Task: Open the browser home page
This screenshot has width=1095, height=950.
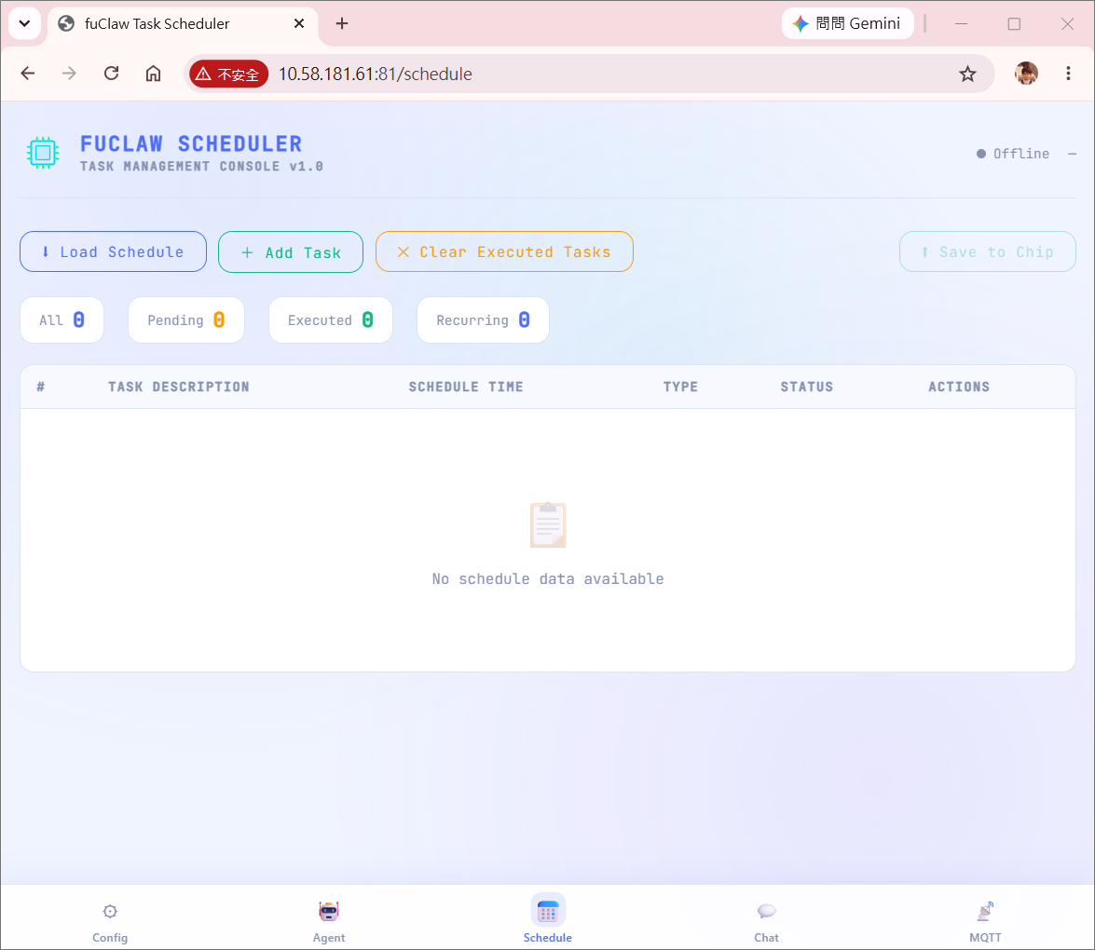Action: [153, 74]
